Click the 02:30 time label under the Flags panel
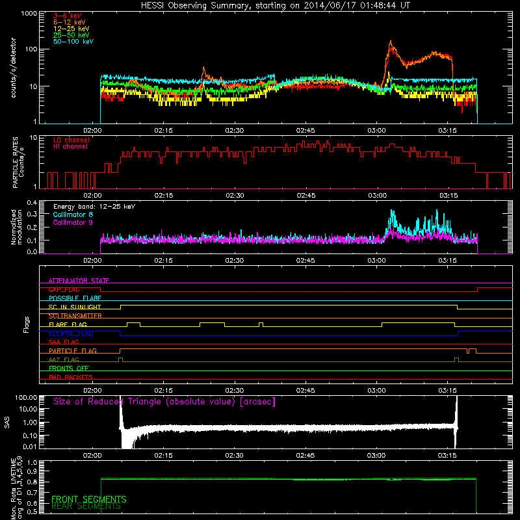This screenshot has height=520, width=520. click(234, 391)
